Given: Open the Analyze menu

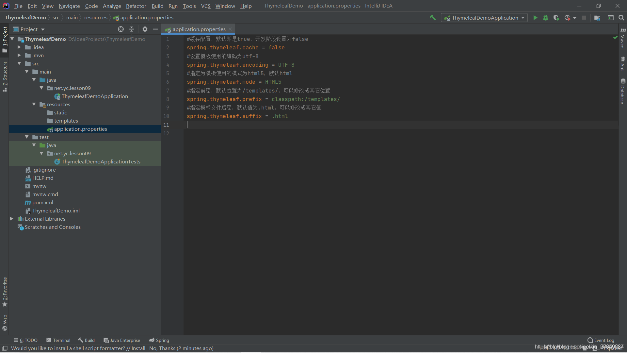Looking at the screenshot, I should coord(112,6).
